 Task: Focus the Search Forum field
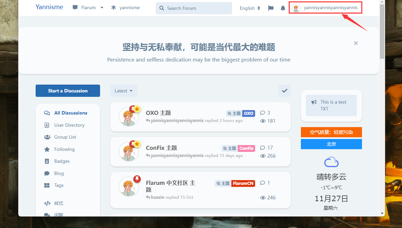(194, 8)
